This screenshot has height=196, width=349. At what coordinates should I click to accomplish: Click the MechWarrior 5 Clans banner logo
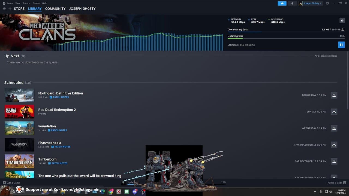pos(47,33)
